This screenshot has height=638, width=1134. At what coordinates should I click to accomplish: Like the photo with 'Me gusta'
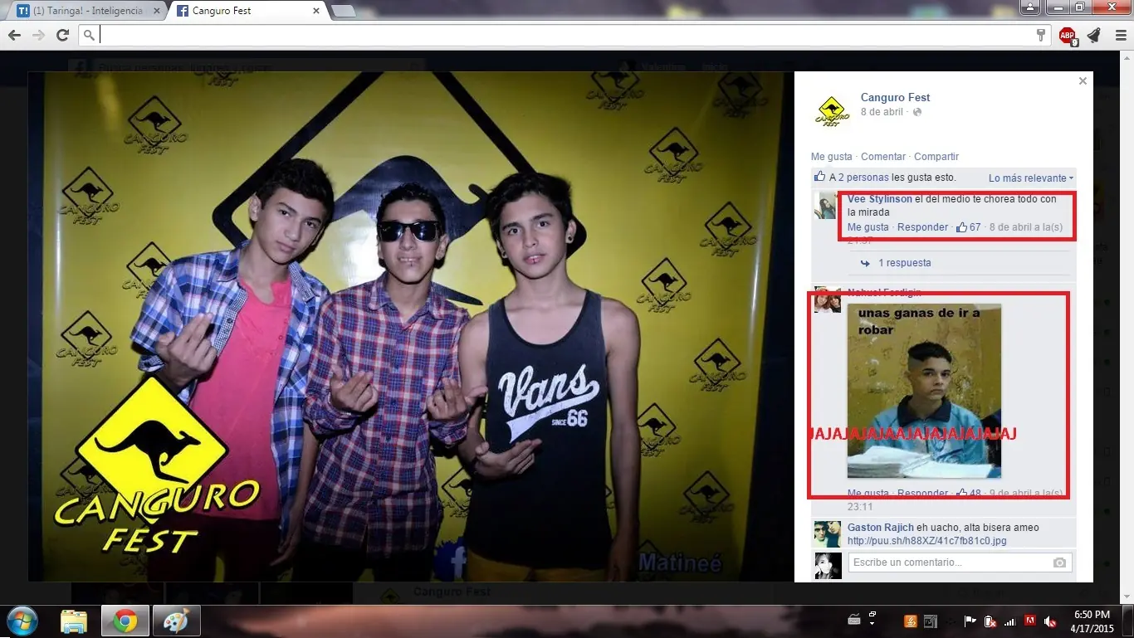(x=832, y=157)
